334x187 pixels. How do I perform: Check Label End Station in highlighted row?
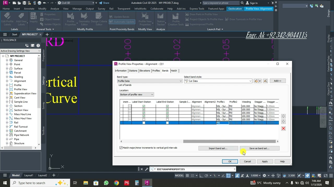click(167, 123)
